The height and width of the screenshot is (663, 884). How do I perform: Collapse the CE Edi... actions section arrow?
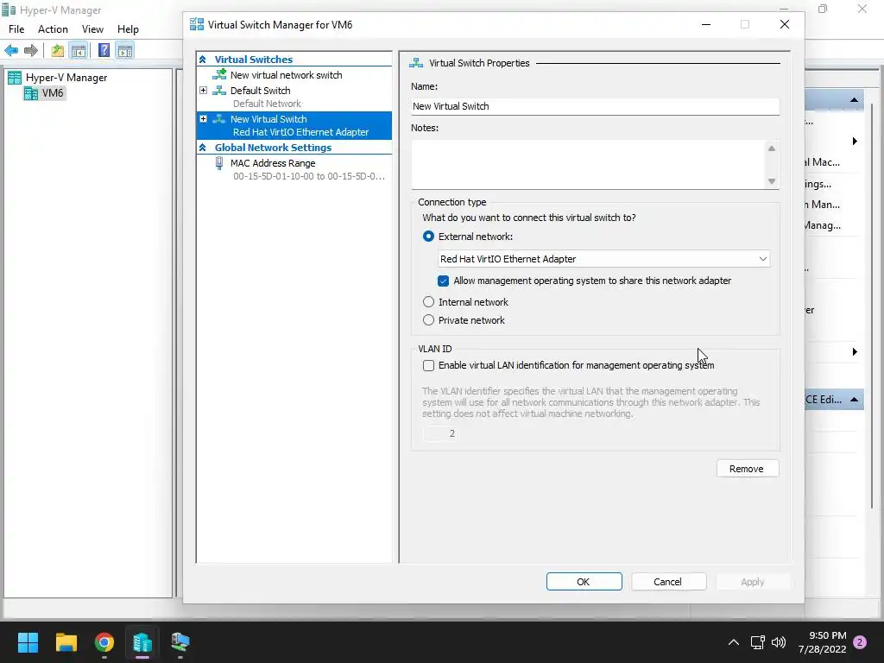854,400
